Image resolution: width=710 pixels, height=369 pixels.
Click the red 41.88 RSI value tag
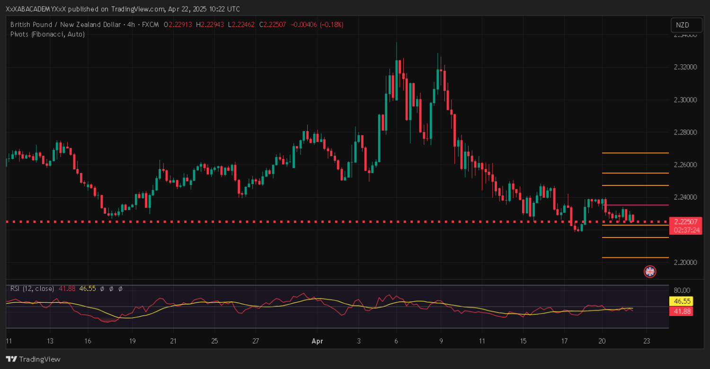681,311
